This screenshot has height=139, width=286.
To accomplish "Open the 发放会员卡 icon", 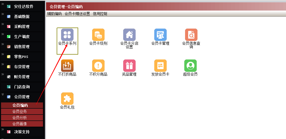I will tap(160, 65).
